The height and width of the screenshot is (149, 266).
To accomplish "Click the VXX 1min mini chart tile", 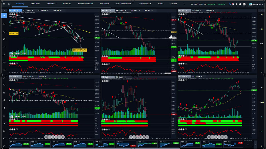I will click(126, 144).
